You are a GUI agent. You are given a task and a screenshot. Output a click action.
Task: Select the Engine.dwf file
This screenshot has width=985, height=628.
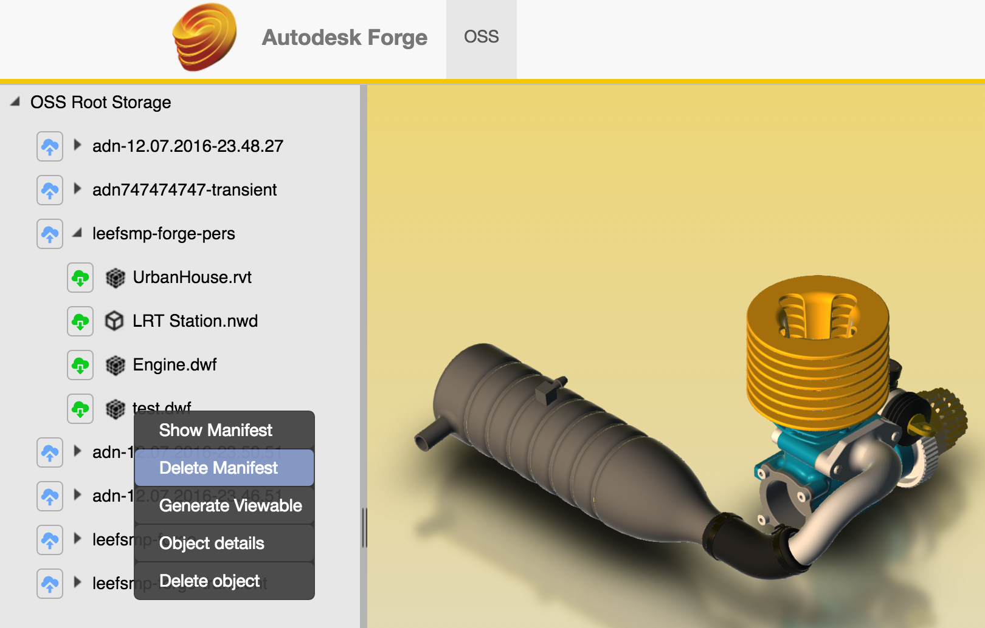point(175,364)
